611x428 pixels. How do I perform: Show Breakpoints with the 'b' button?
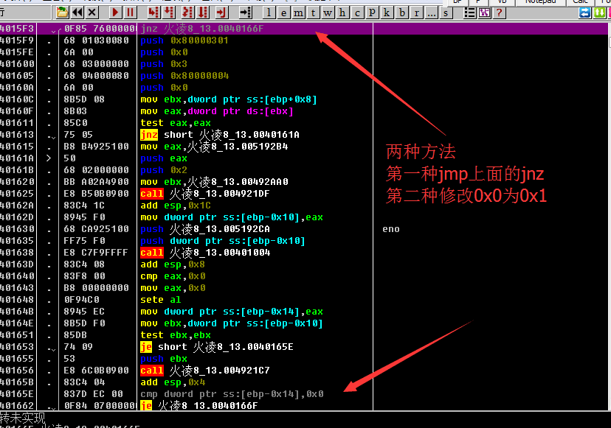401,13
